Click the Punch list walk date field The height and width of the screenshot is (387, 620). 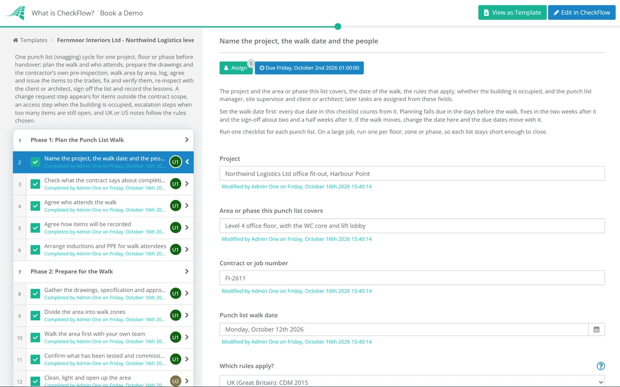pos(404,329)
